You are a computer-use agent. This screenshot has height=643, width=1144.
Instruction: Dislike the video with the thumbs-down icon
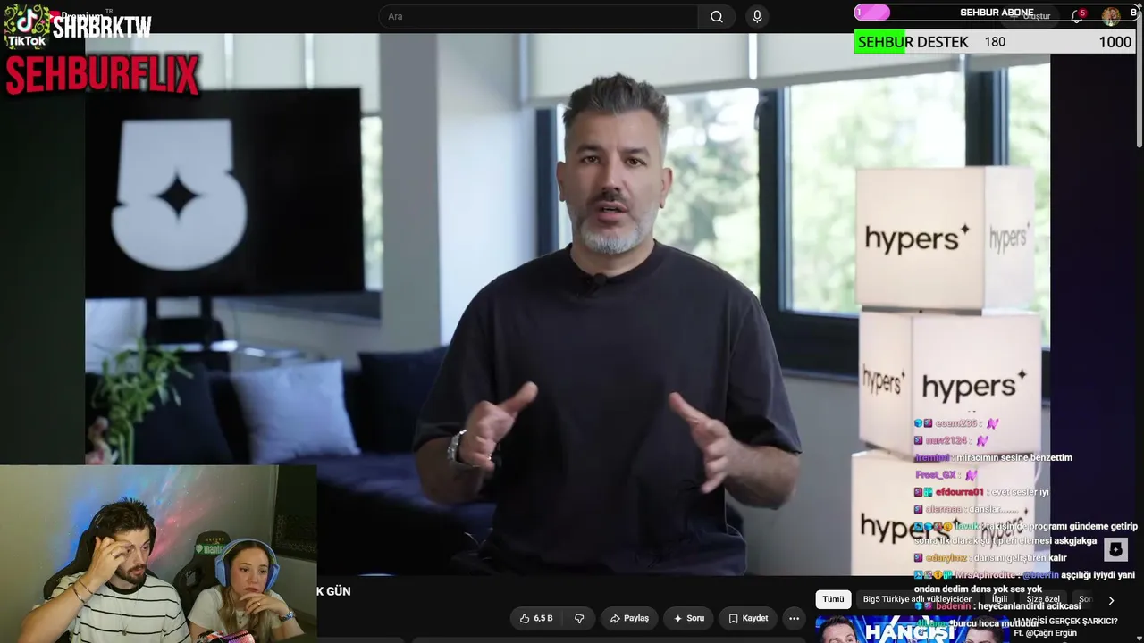tap(579, 618)
